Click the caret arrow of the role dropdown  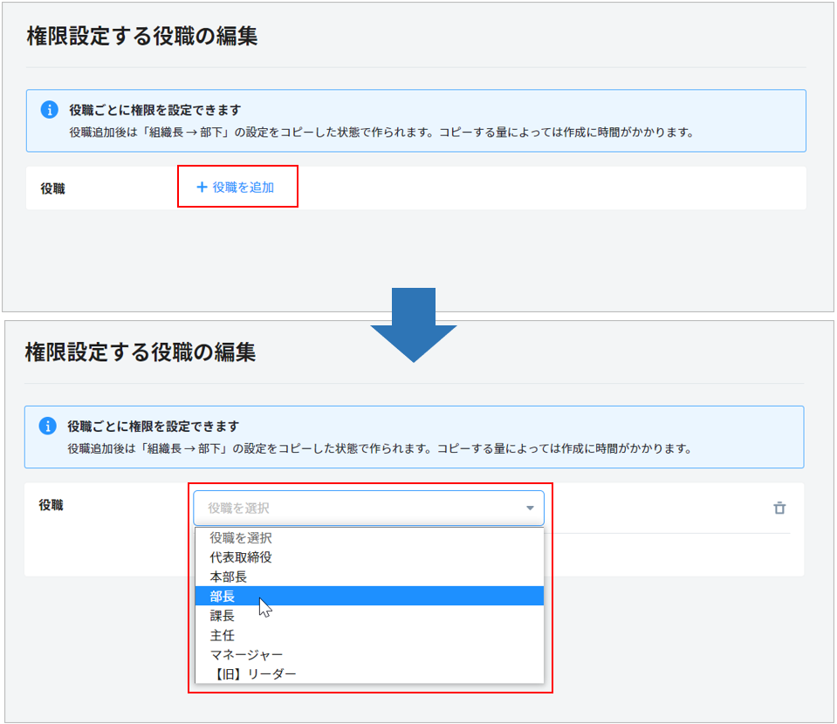[529, 509]
